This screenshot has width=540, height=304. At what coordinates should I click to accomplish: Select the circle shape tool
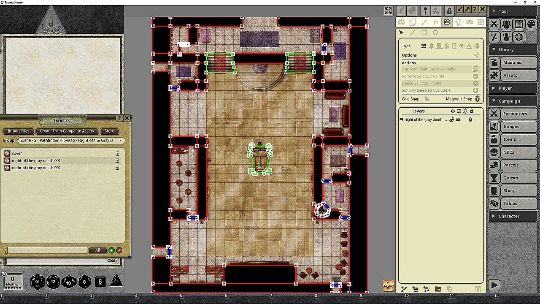tap(435, 33)
